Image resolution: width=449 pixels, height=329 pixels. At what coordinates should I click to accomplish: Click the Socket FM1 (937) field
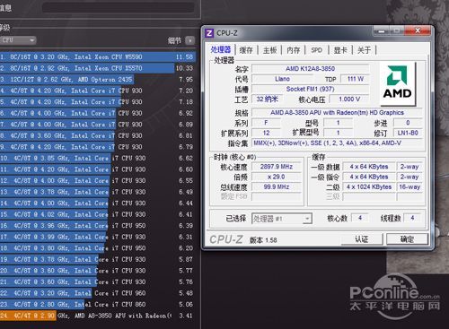311,89
